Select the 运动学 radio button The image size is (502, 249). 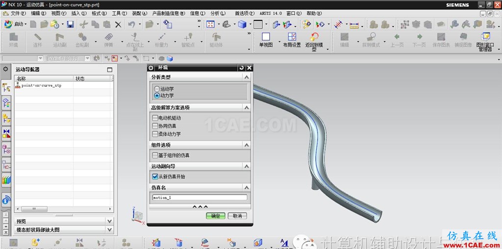coord(156,89)
